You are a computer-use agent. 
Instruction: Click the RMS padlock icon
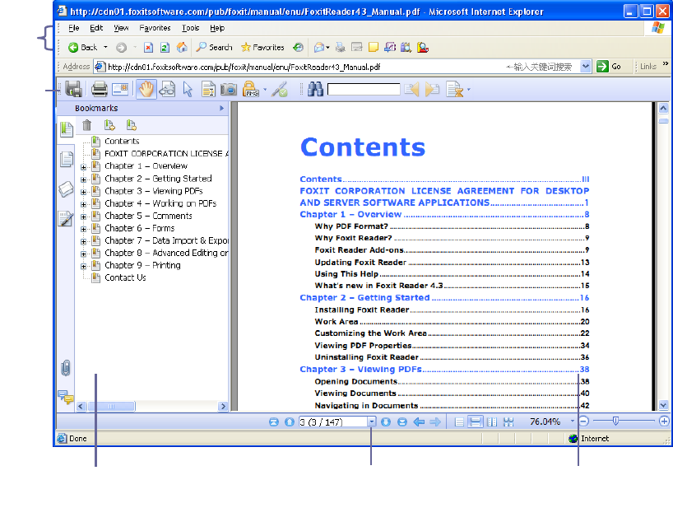[251, 89]
